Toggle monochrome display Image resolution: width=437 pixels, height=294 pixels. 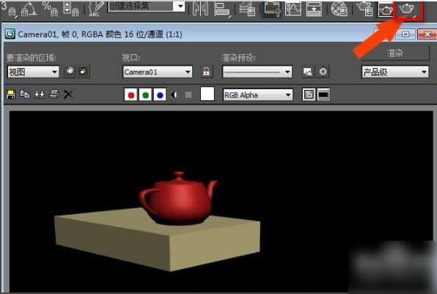tap(188, 95)
